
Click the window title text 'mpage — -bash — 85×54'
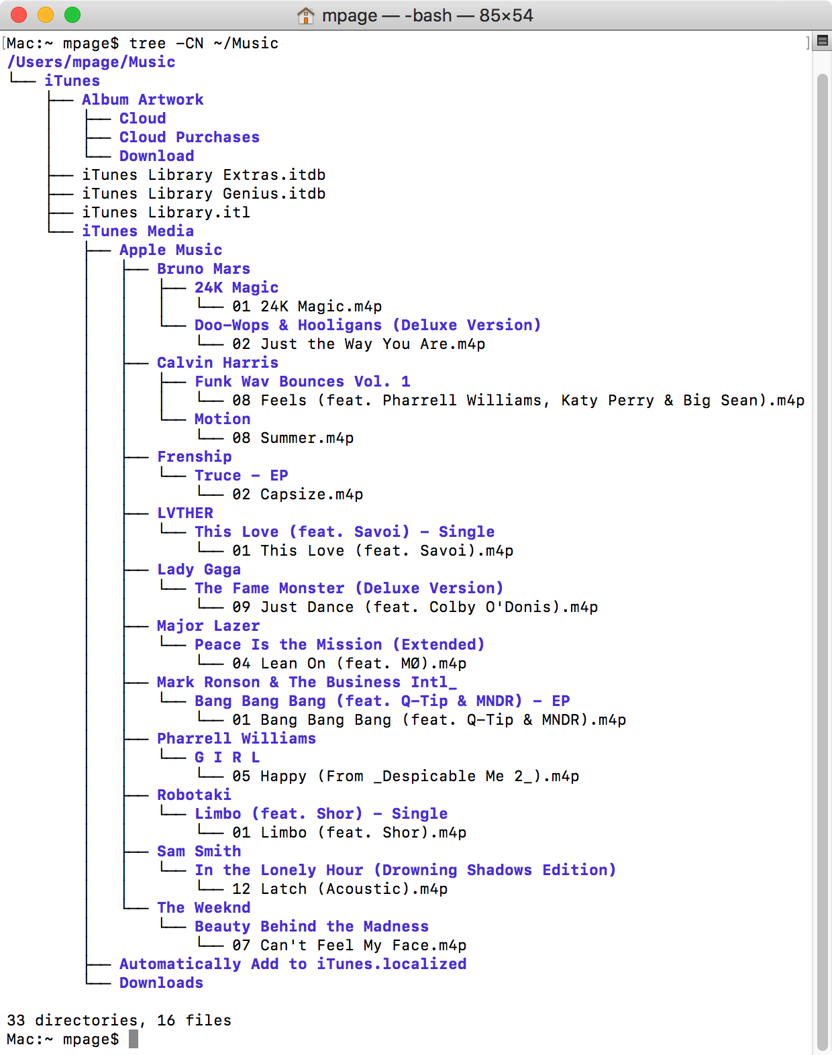(427, 15)
